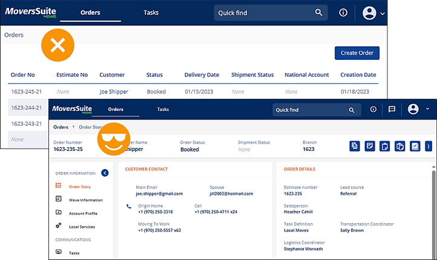Click the checklist action icon in the order header
437x260 pixels.
click(x=415, y=146)
